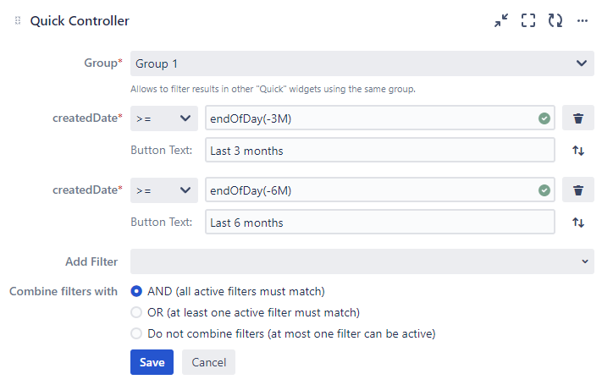
Task: Click the minimize widget arrows icon
Action: point(501,20)
